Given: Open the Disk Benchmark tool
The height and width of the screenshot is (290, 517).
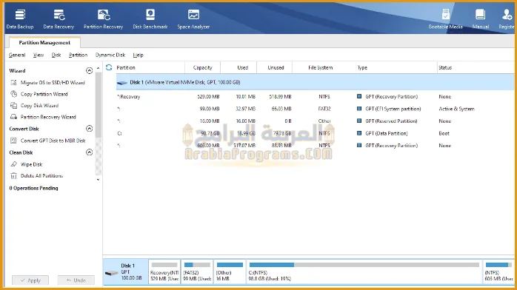Looking at the screenshot, I should 150,19.
